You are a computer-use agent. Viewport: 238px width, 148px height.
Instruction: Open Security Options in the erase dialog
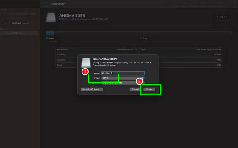(92, 90)
